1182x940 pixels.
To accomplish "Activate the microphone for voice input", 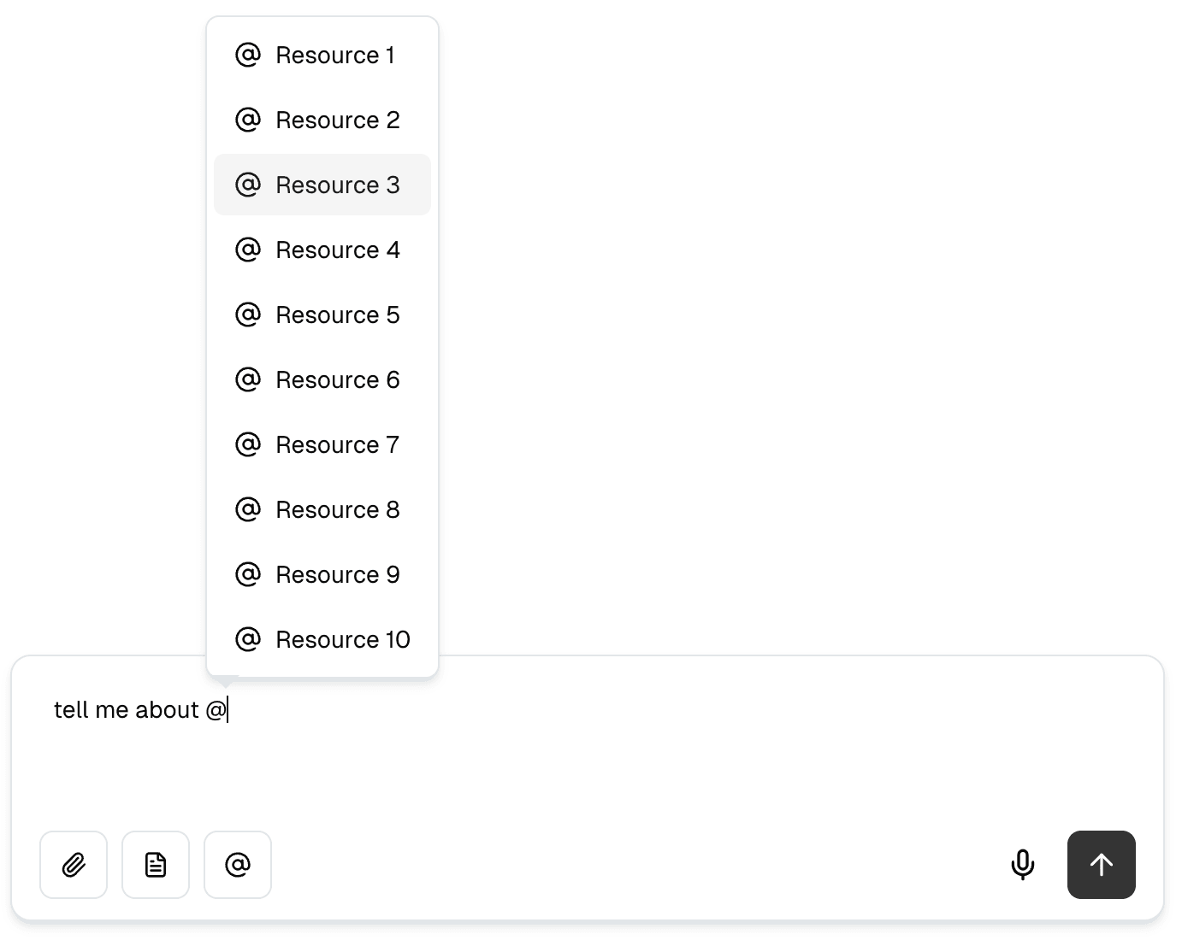I will (1023, 865).
